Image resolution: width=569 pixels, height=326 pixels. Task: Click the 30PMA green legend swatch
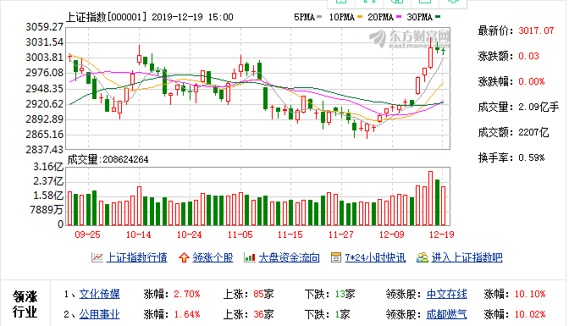[438, 17]
